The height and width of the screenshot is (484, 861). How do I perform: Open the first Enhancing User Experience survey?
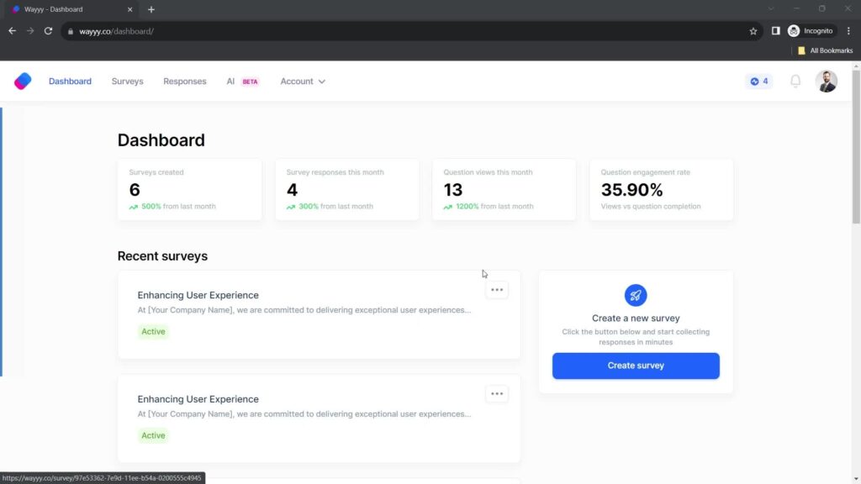(198, 295)
